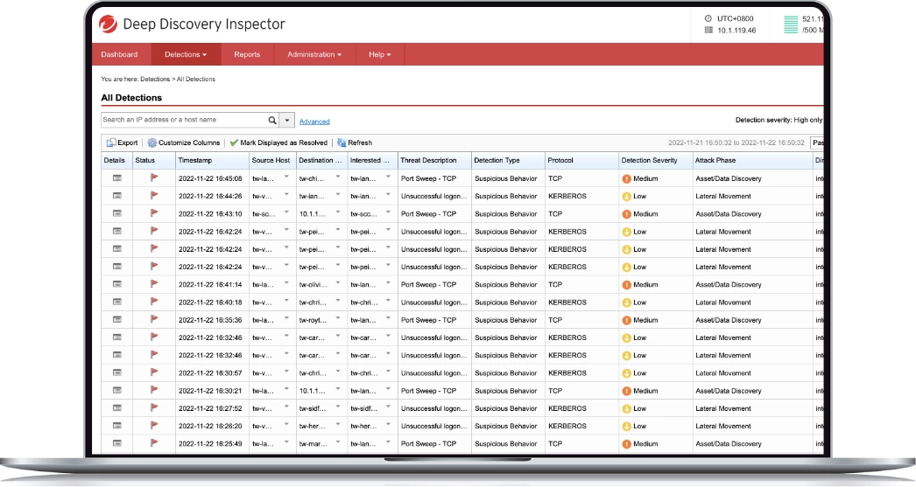The height and width of the screenshot is (487, 916).
Task: Click timestamp 2022-11-22 18:42:24 in first such row
Action: click(210, 232)
